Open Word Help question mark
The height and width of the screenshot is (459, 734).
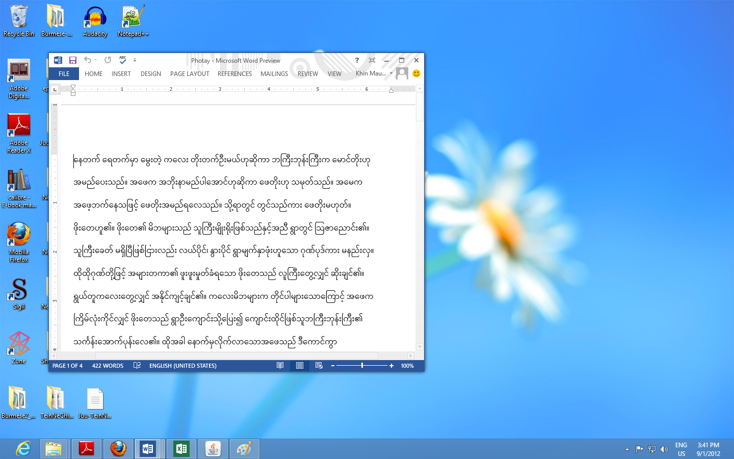click(357, 60)
